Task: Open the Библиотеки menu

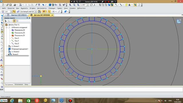Action: 81,8
